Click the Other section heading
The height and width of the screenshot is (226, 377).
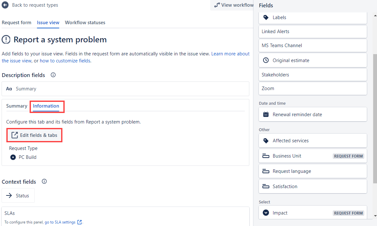[x=264, y=130]
